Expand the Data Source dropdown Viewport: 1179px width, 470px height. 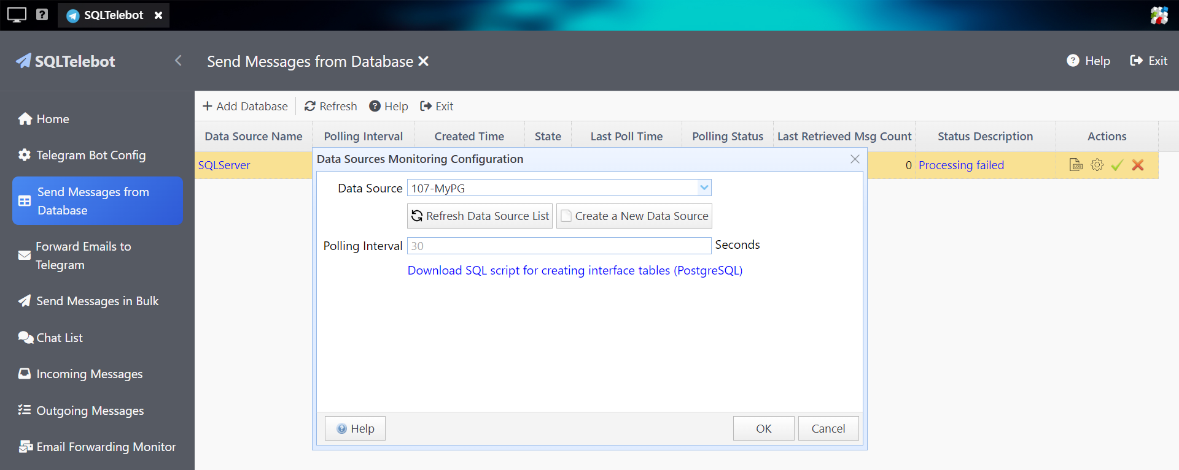pos(704,188)
